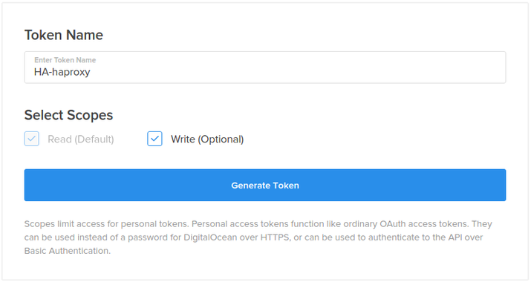This screenshot has height=282, width=531.
Task: Select the Write (Optional) label text
Action: [207, 139]
